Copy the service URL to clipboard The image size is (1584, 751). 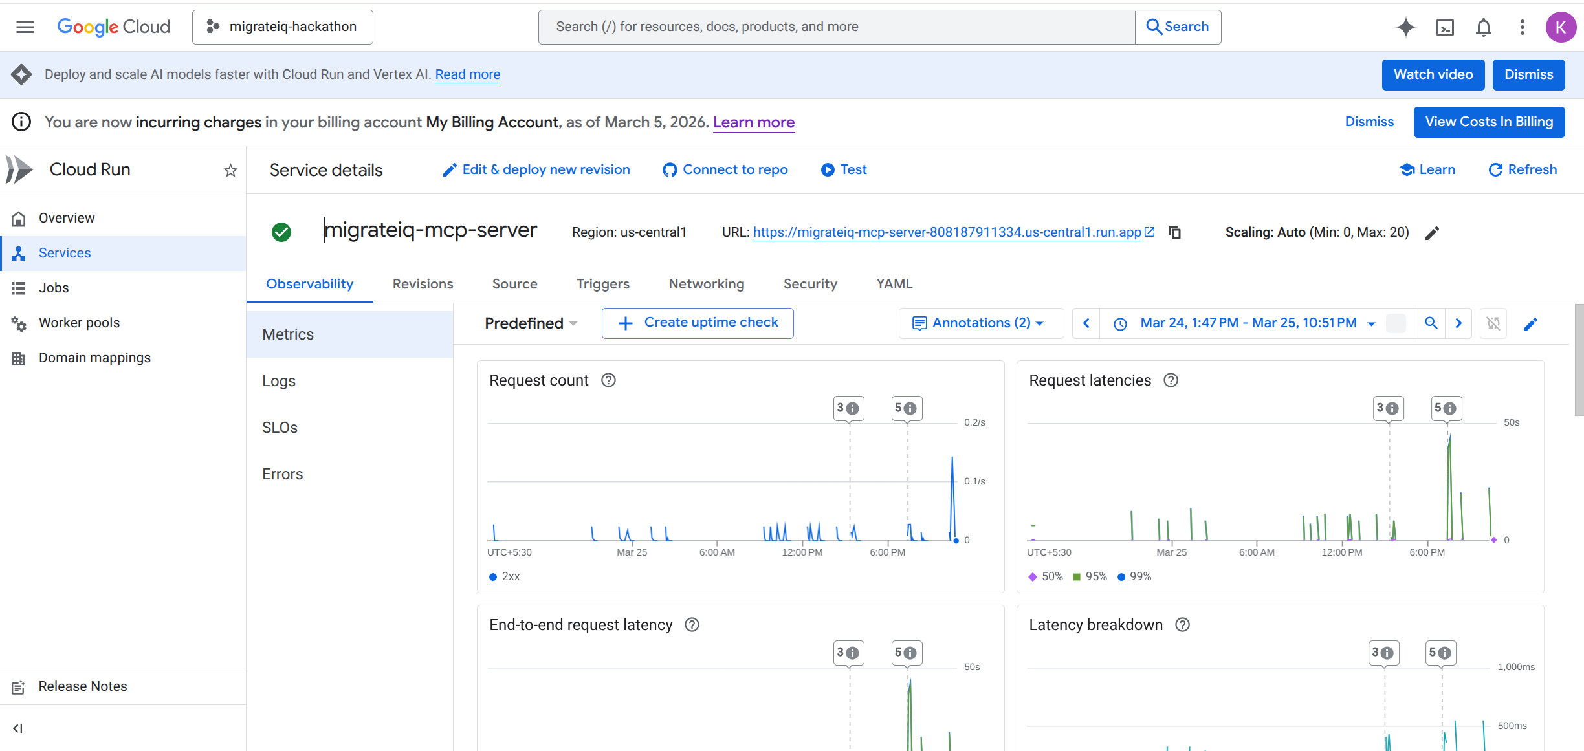click(x=1175, y=232)
